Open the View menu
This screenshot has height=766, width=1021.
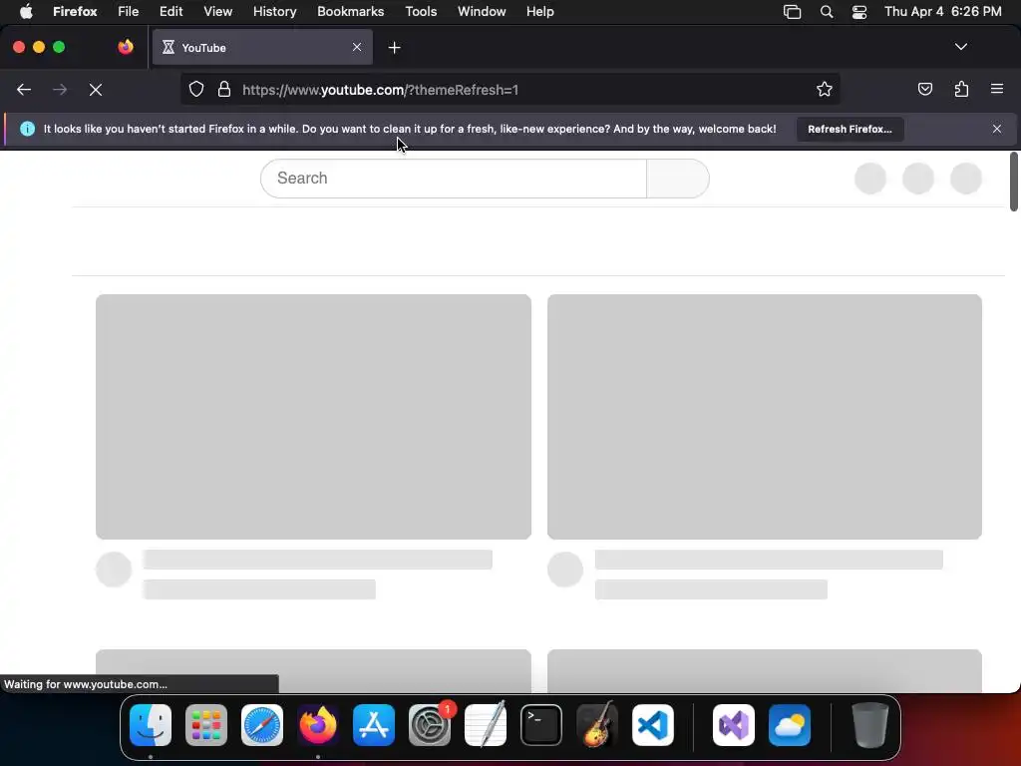pyautogui.click(x=217, y=12)
